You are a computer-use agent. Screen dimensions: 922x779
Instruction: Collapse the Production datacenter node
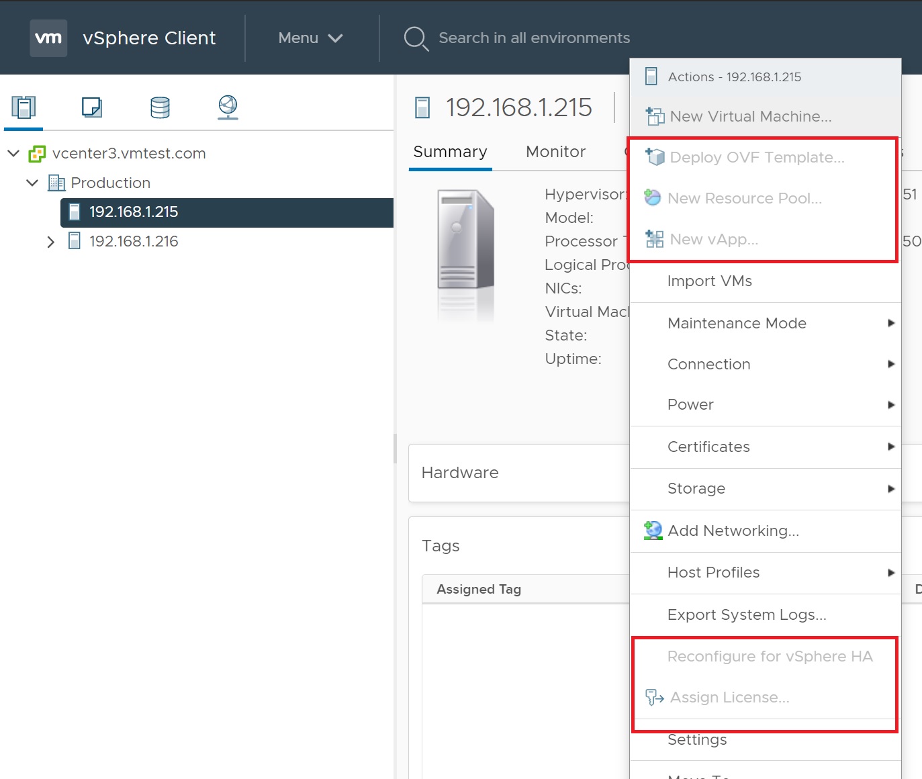click(x=32, y=183)
